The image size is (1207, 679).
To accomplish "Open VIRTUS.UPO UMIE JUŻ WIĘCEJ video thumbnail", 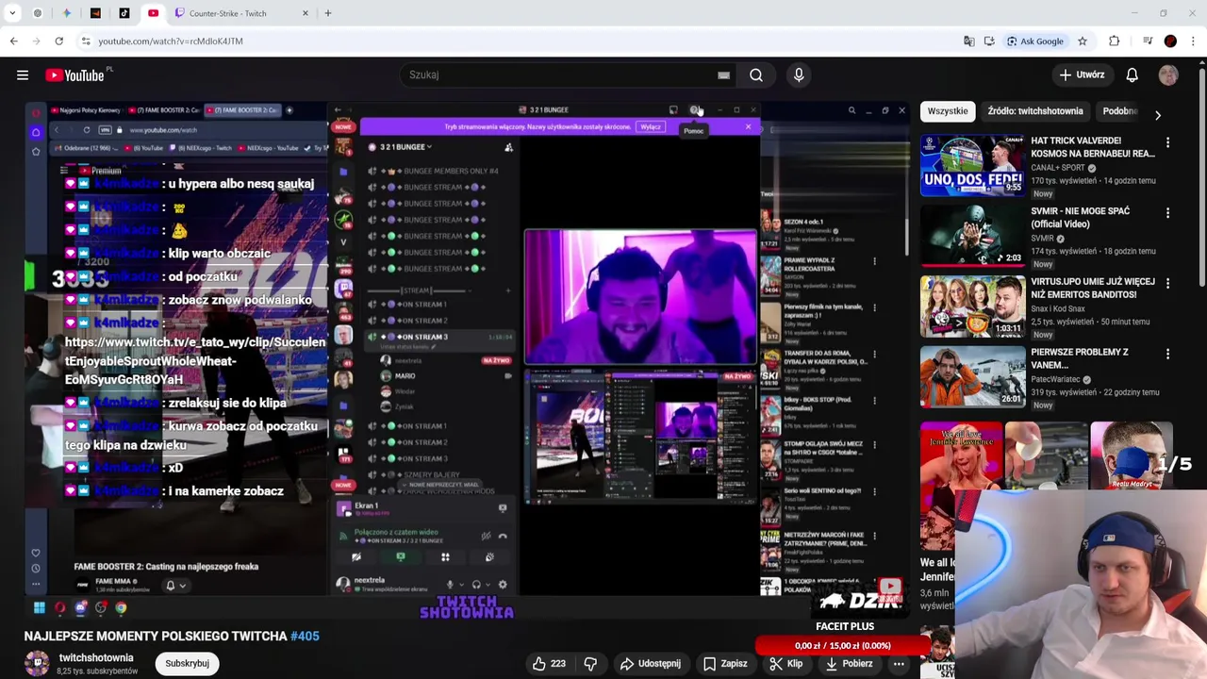I will [x=972, y=306].
